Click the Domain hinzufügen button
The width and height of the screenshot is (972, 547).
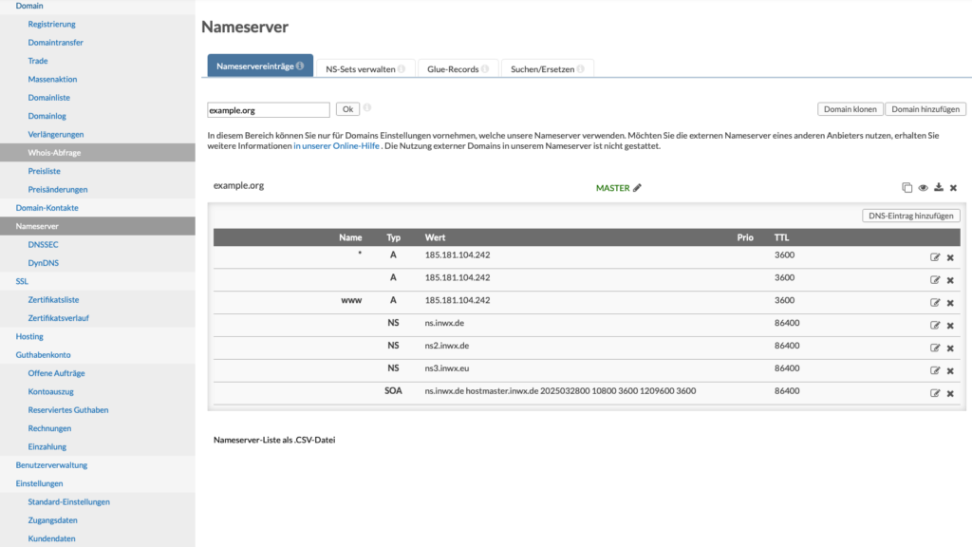coord(925,108)
